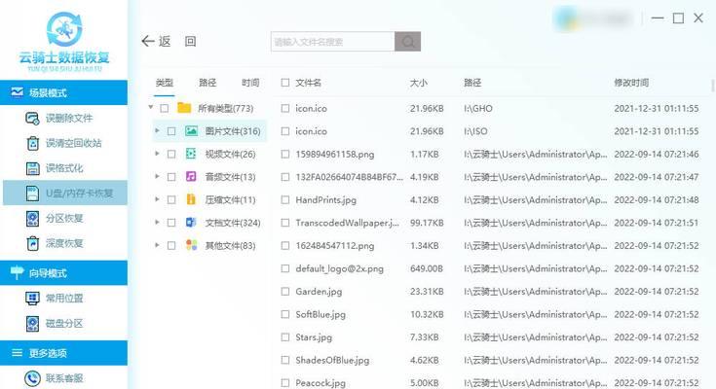The width and height of the screenshot is (716, 389).
Task: Click the back arrow icon
Action: coord(147,41)
